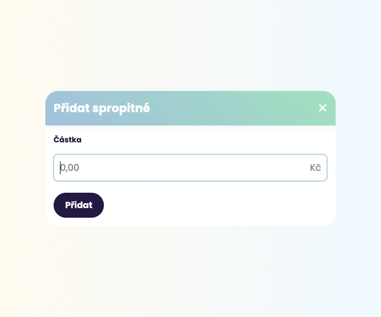Click middle of the blue-outlined amount field
The width and height of the screenshot is (381, 317).
[x=190, y=168]
